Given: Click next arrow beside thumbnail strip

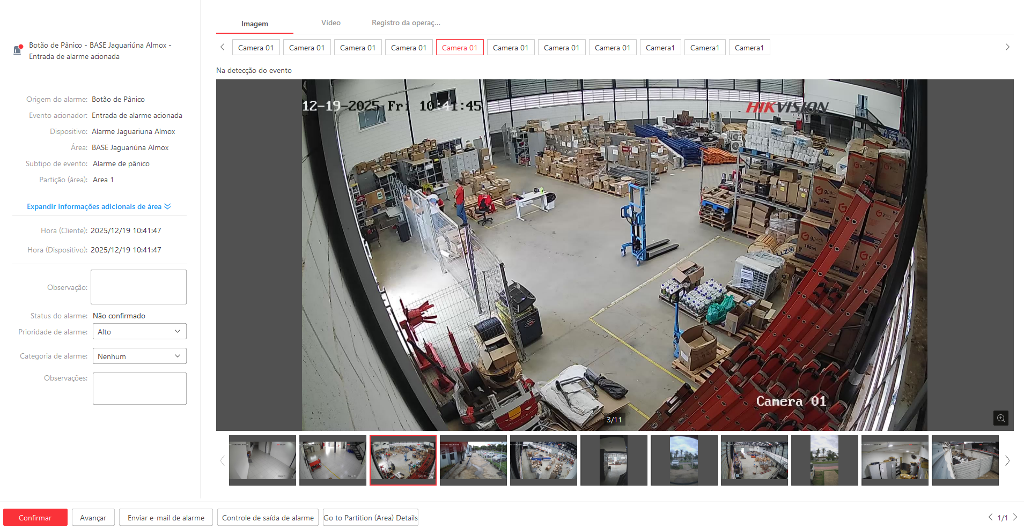Looking at the screenshot, I should pyautogui.click(x=1007, y=460).
